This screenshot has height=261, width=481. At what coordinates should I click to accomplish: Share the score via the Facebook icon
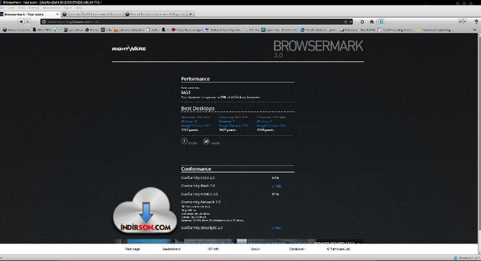click(x=184, y=142)
